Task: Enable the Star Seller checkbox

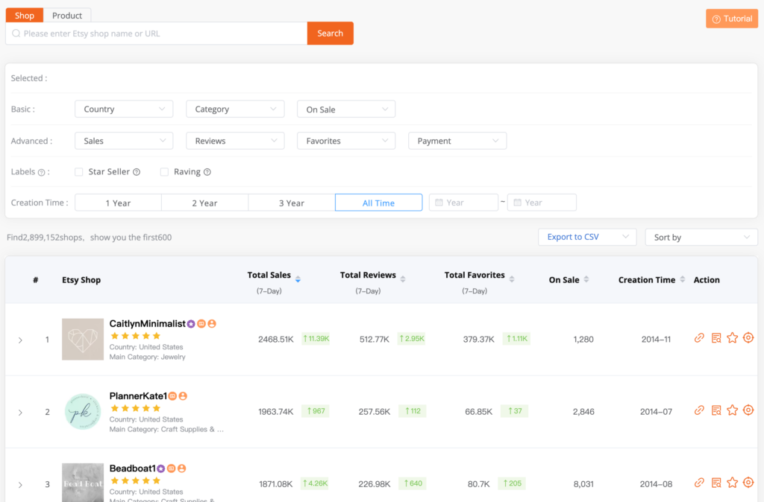Action: 79,172
